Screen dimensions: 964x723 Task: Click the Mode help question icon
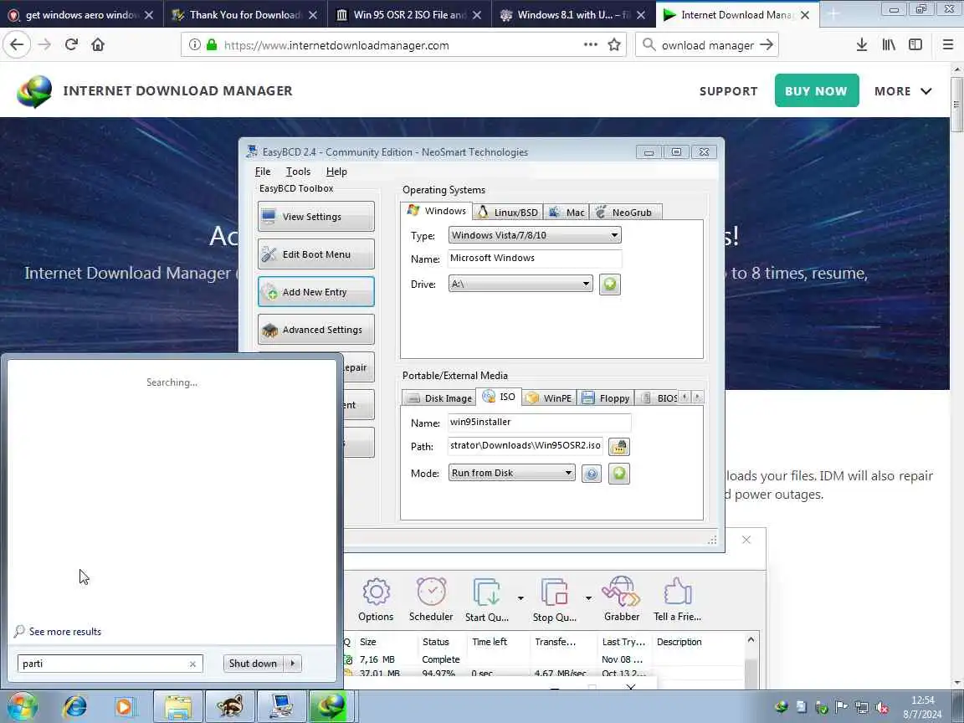591,474
